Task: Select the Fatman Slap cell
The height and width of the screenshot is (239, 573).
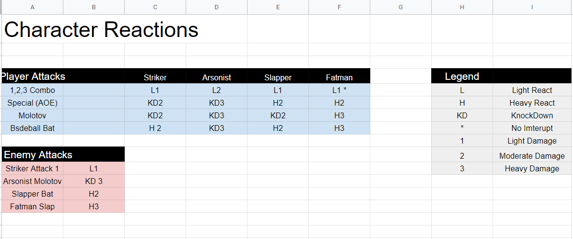Action: [x=32, y=206]
